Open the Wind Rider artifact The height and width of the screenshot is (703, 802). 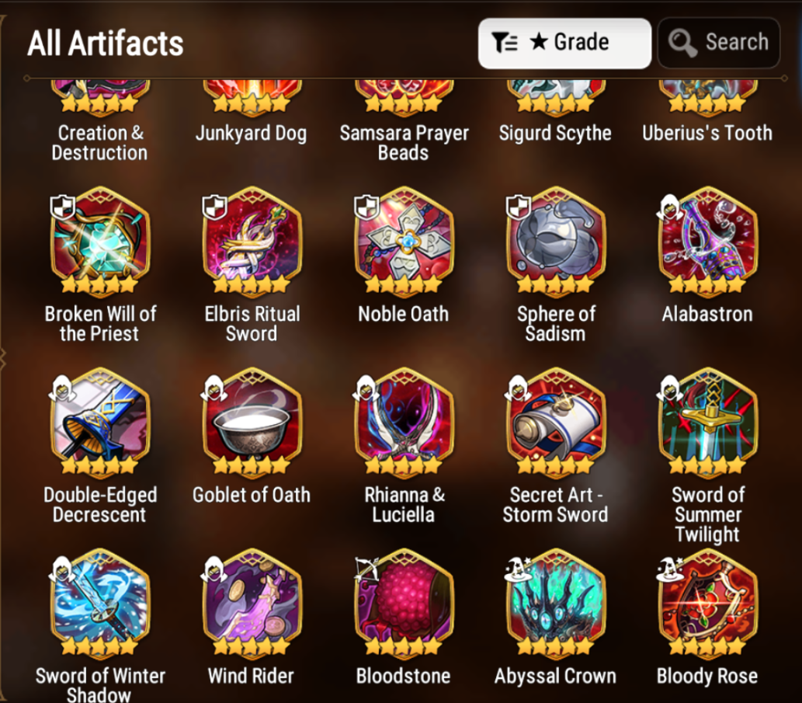tap(252, 604)
